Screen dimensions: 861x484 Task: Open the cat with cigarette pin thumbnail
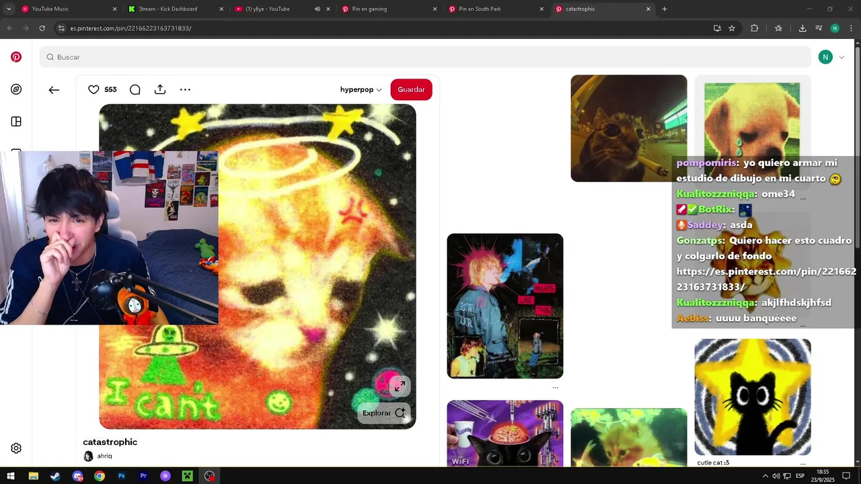pyautogui.click(x=629, y=128)
